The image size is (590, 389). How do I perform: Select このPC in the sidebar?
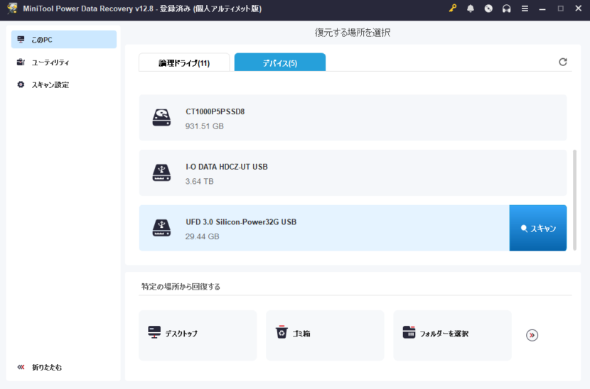(63, 40)
